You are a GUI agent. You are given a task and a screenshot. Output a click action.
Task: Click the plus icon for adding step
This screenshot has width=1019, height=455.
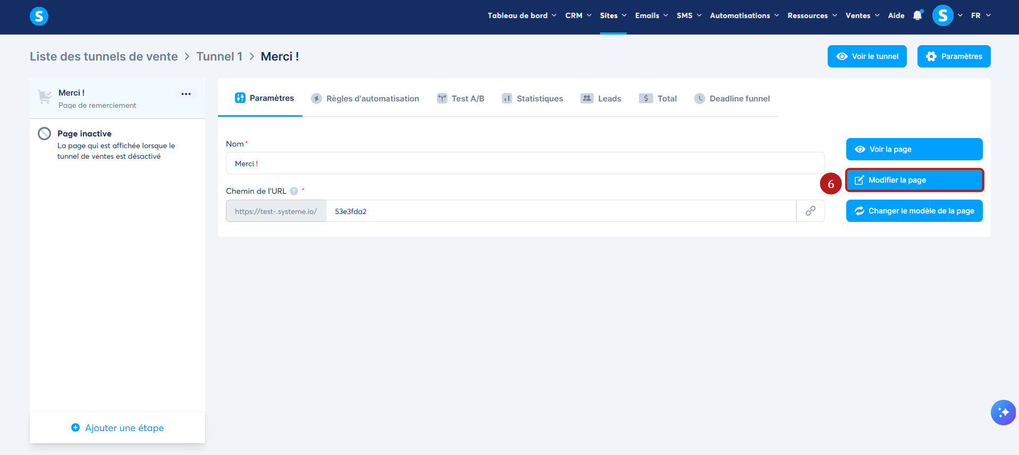(x=75, y=427)
